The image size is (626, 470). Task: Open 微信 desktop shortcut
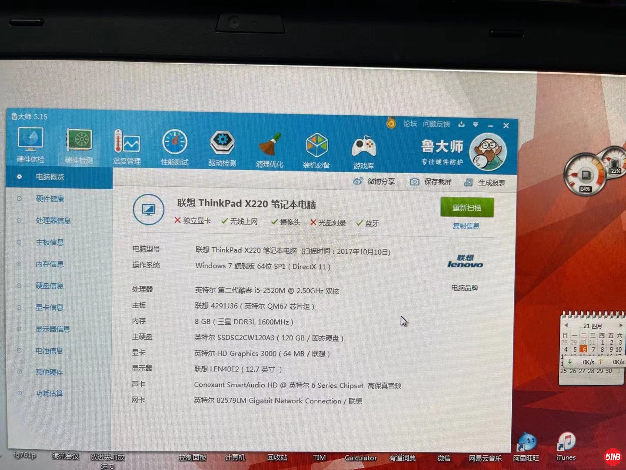click(x=444, y=458)
